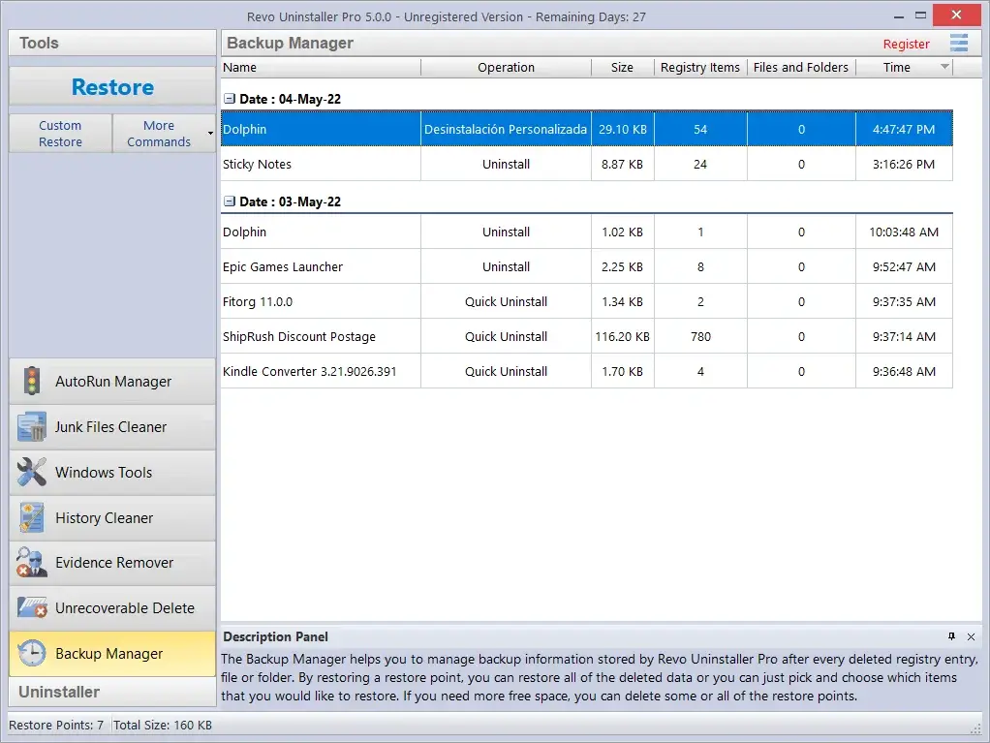Sort backups by the Size column
This screenshot has width=990, height=743.
click(x=622, y=67)
